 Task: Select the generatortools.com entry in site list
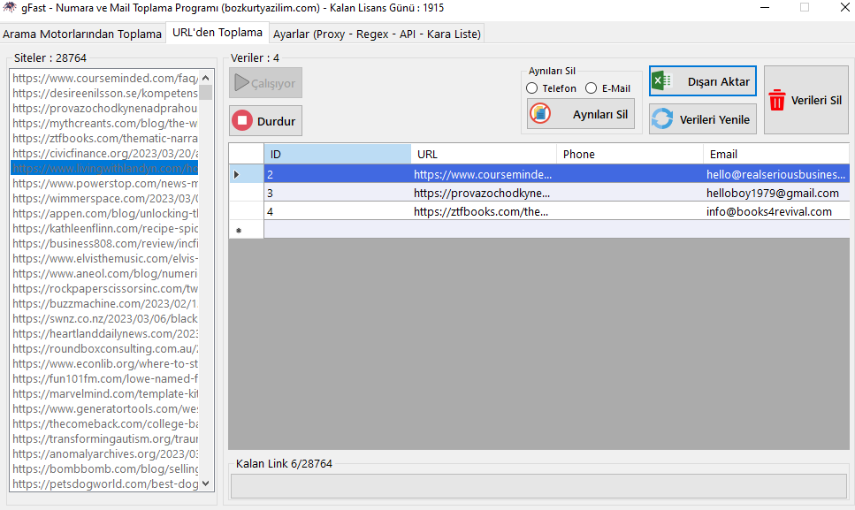click(x=104, y=409)
